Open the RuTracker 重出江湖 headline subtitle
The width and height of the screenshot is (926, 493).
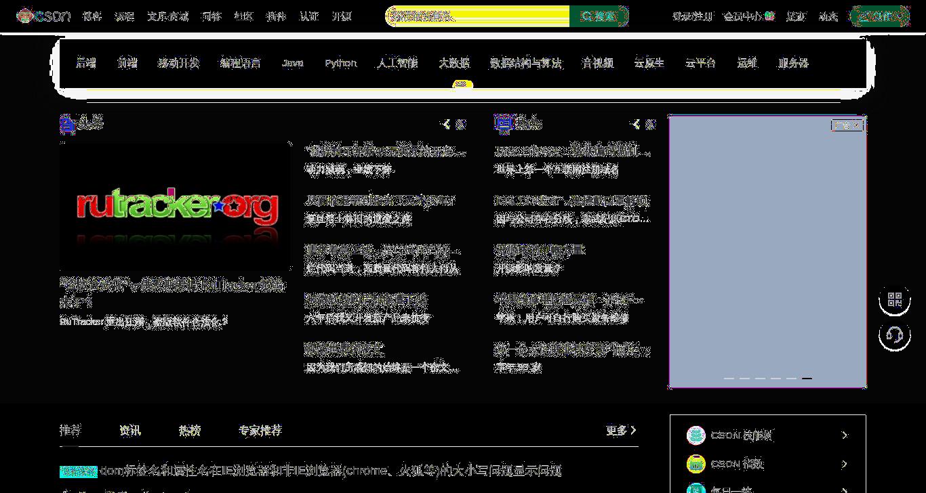click(x=144, y=321)
